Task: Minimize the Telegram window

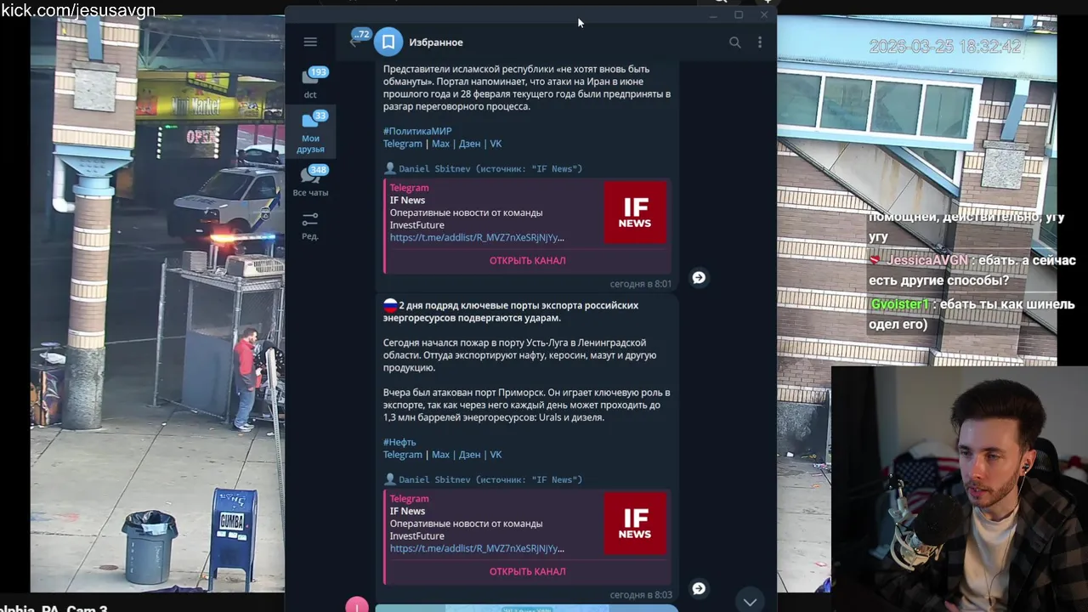Action: (713, 15)
